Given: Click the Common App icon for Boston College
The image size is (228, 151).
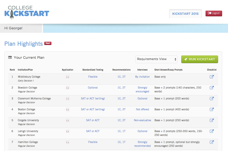Looking at the screenshot, I should tap(68, 110).
